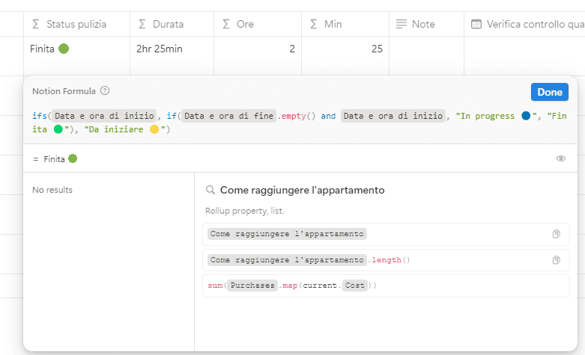Open the Notion Formula help icon

point(105,90)
